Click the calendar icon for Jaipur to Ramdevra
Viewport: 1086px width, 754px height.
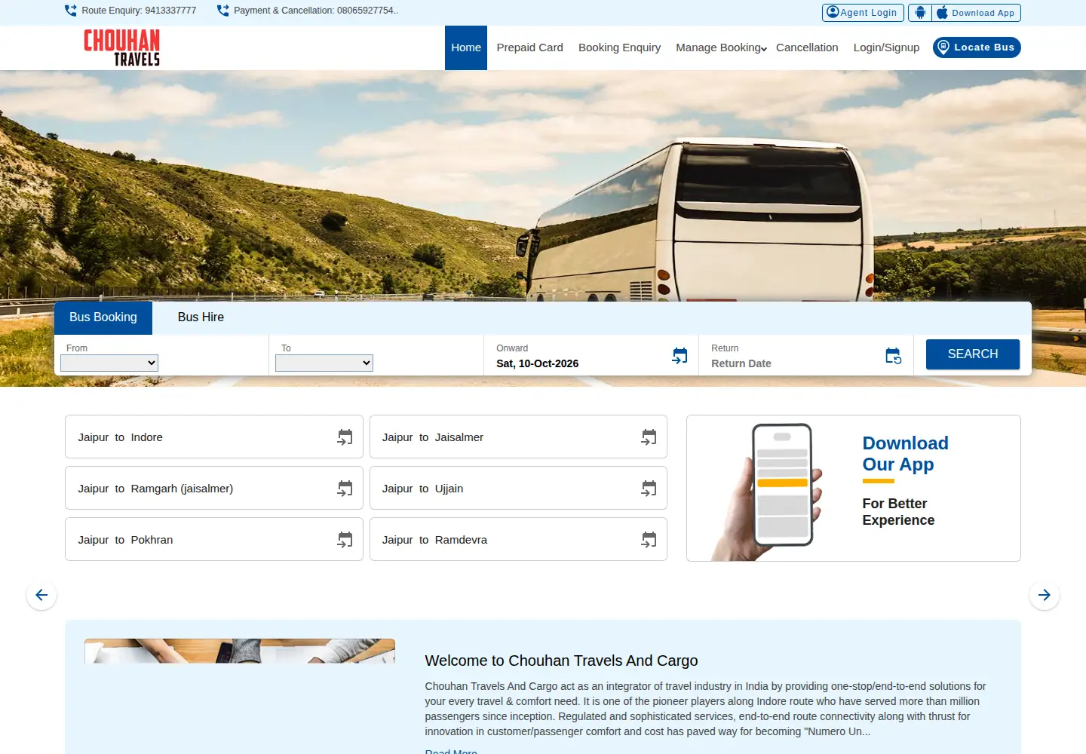click(649, 540)
